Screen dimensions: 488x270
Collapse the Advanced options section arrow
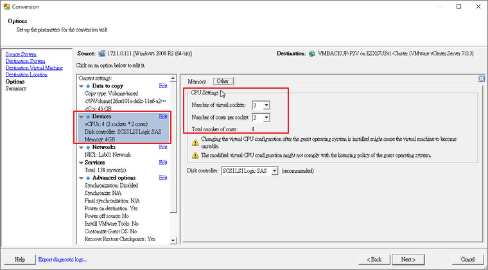point(82,178)
